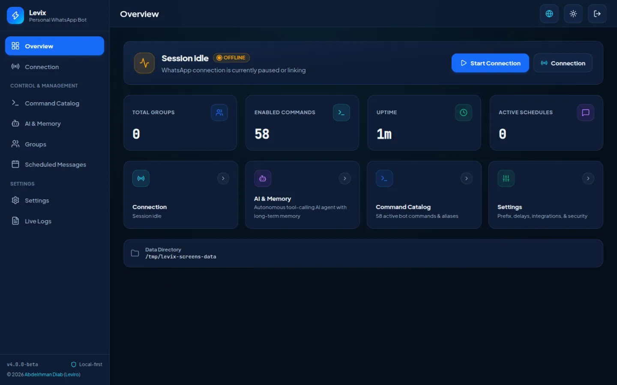Follow the Abdelrhman Diab (Leviro) link
The height and width of the screenshot is (385, 617).
tap(52, 375)
